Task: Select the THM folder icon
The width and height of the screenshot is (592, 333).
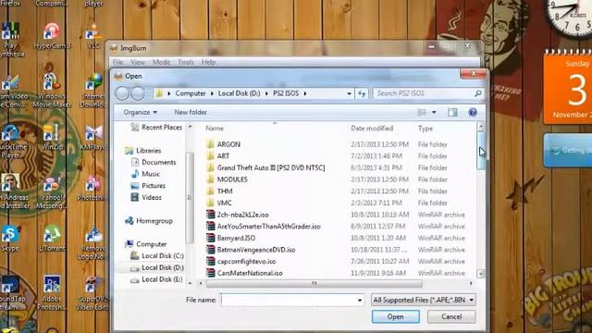Action: [x=210, y=191]
